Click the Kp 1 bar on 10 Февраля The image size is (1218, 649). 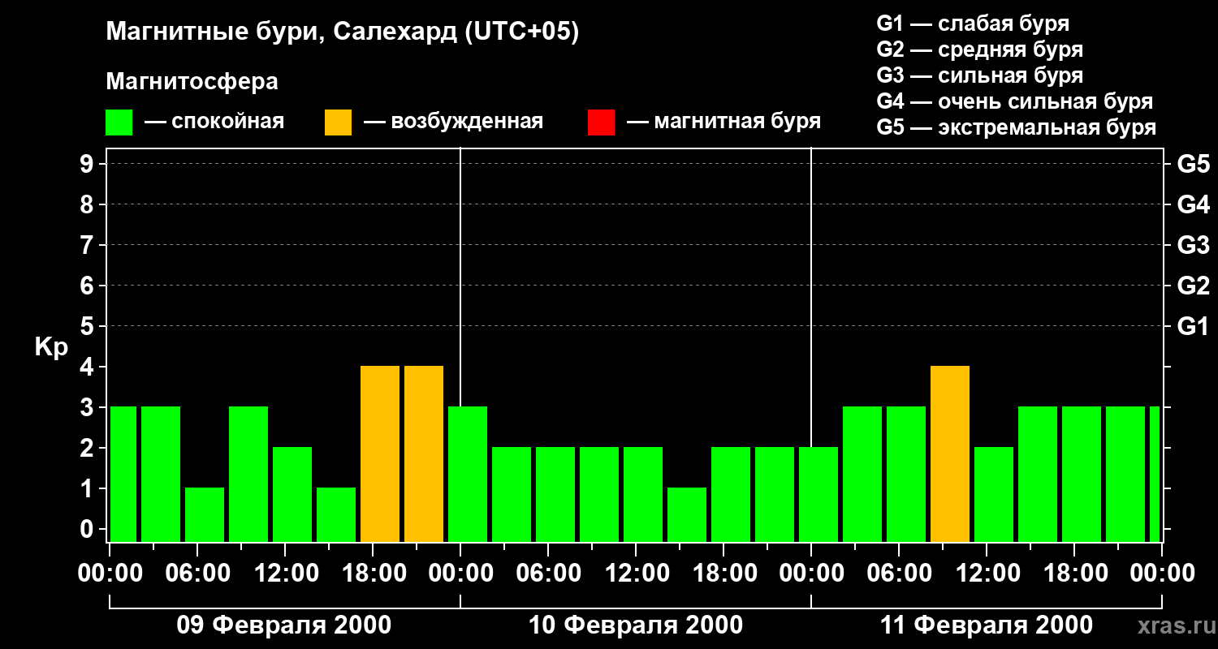pyautogui.click(x=687, y=515)
